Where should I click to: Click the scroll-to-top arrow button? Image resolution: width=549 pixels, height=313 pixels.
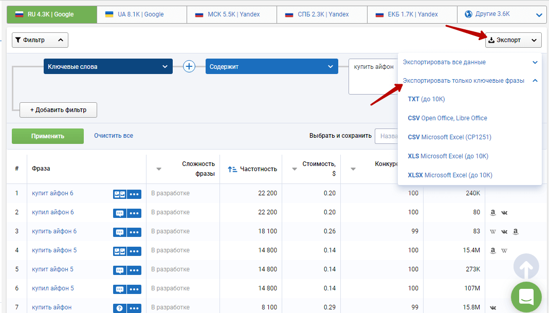click(526, 267)
